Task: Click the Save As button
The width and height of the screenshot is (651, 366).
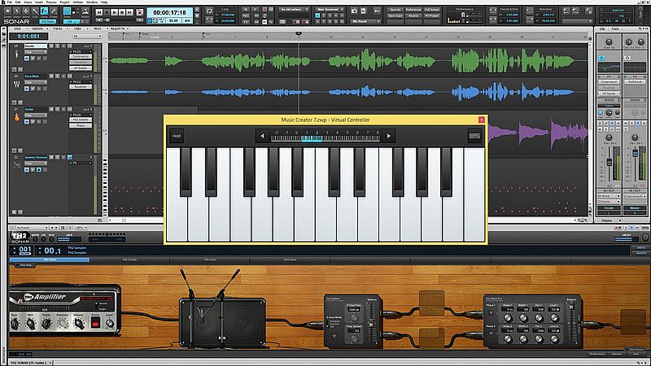Action: pos(395,10)
